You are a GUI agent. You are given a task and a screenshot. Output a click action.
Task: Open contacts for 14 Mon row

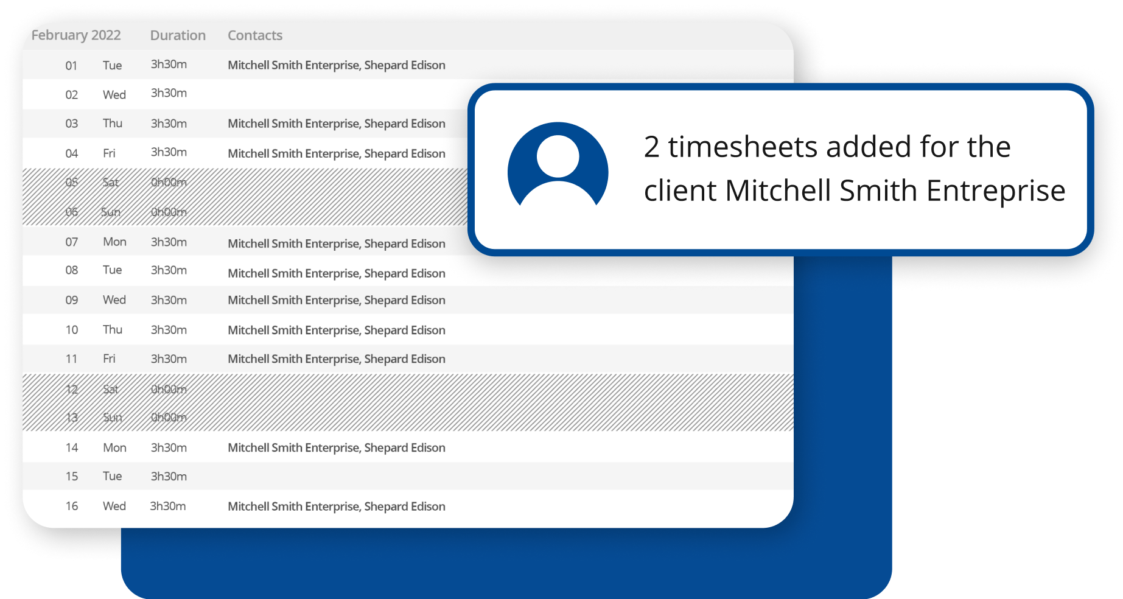coord(337,447)
